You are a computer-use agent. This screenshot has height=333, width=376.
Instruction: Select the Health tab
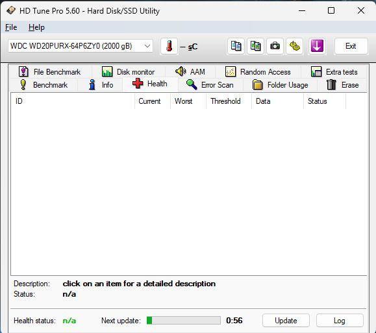click(x=150, y=84)
